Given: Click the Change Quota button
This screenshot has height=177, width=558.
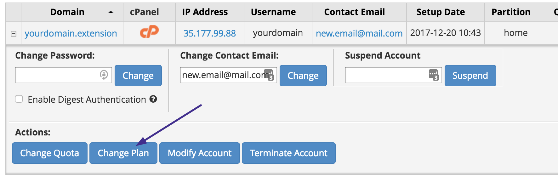Looking at the screenshot, I should pos(50,153).
